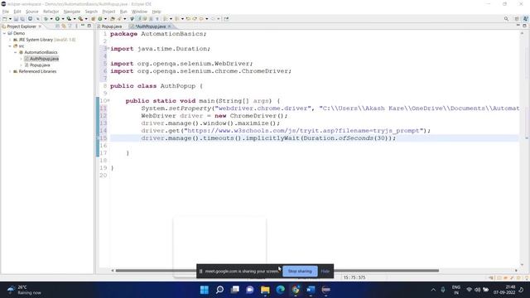Screen dimensions: 530x298
Task: Open the Navigate menu
Action: tap(72, 12)
